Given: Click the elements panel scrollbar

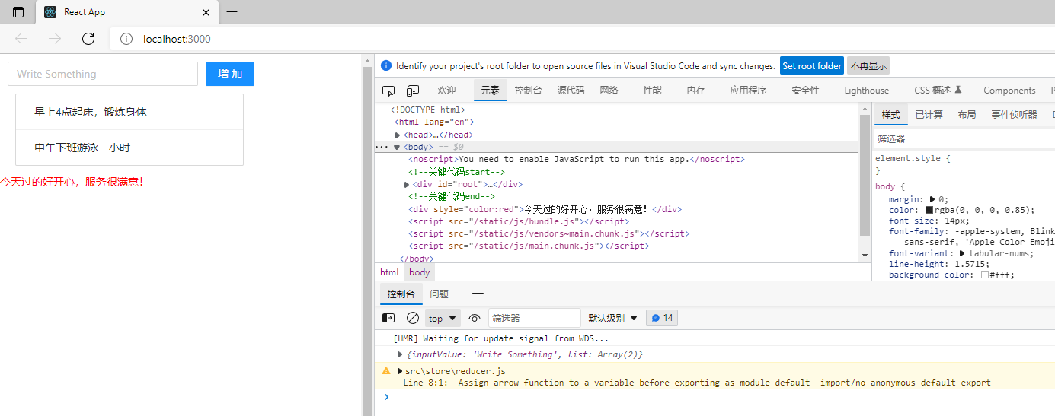Looking at the screenshot, I should tap(864, 175).
